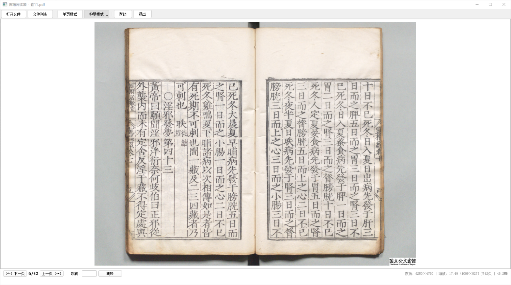
Task: Open the 帮助 help menu
Action: point(123,14)
